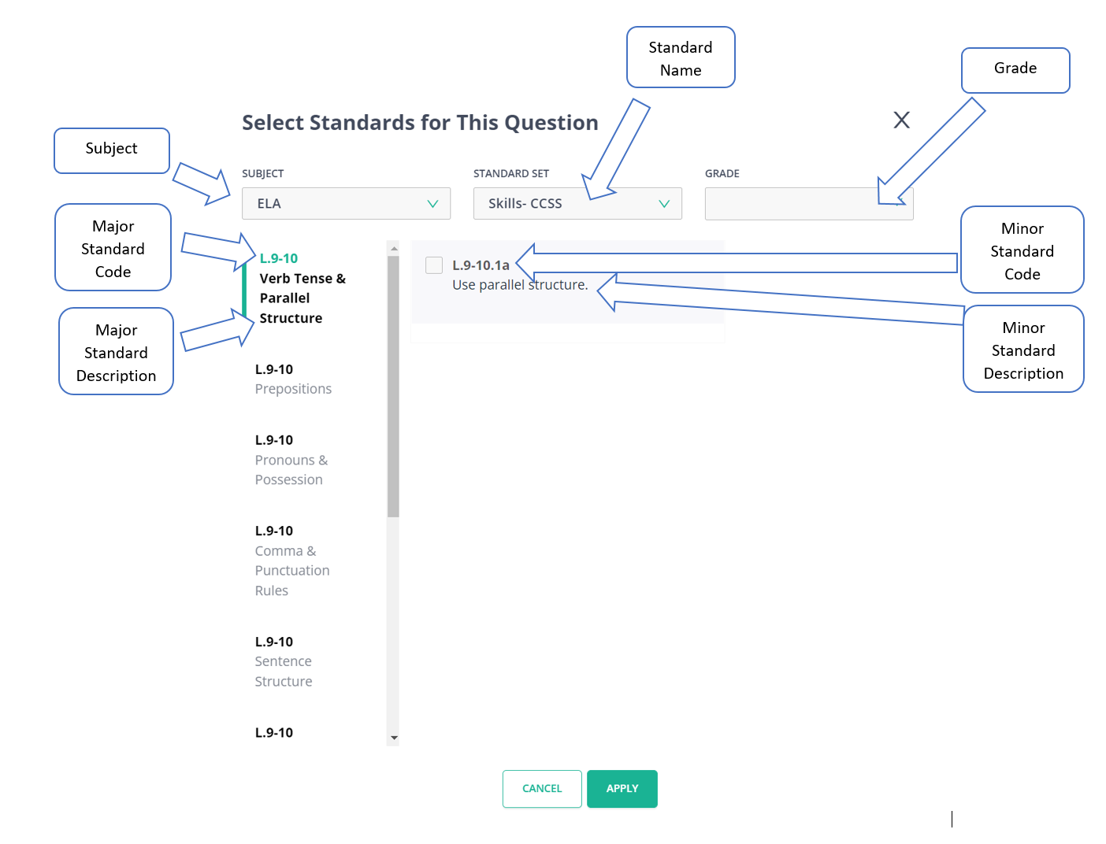This screenshot has height=844, width=1106.
Task: Choose Pronouns & Possession standard
Action: [x=291, y=470]
